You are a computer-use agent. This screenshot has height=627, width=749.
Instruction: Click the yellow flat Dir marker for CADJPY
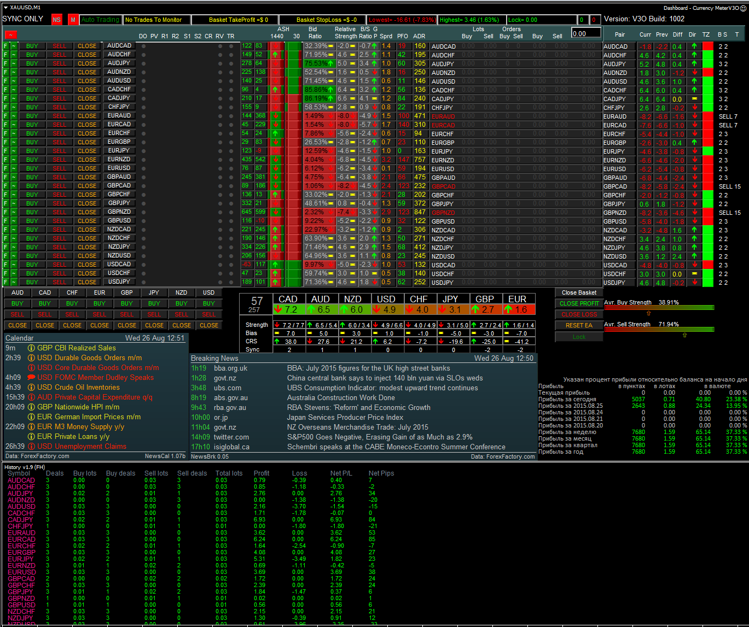pos(694,99)
